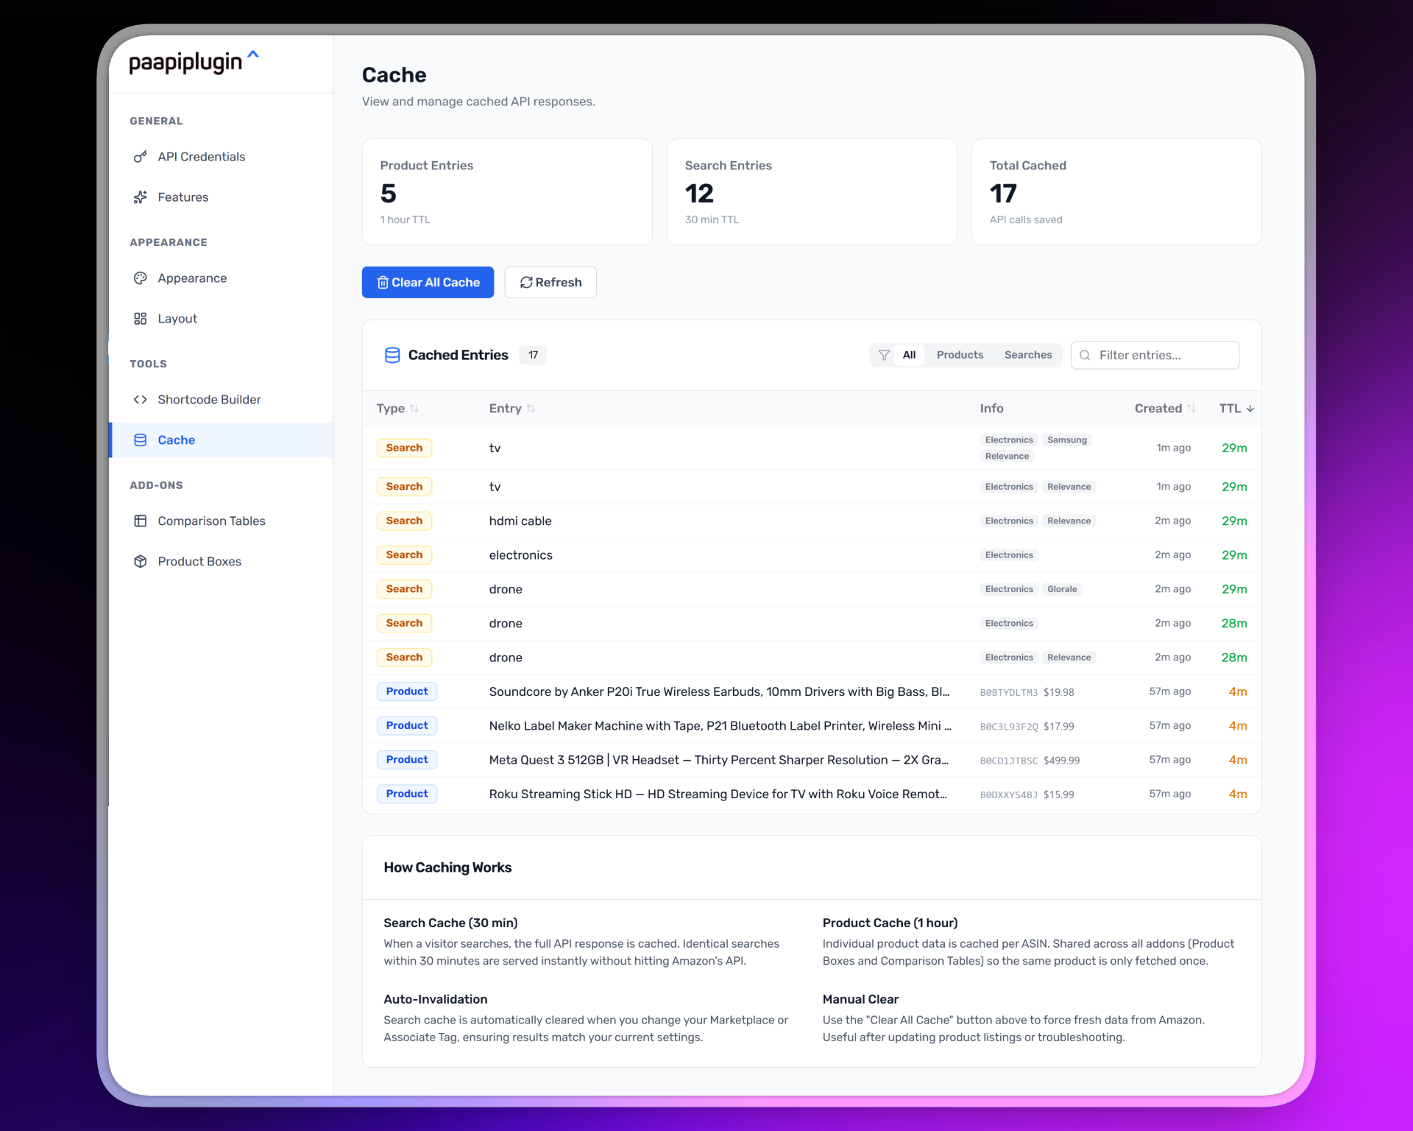Viewport: 1413px width, 1131px height.
Task: Open the Cache menu item
Action: [177, 440]
